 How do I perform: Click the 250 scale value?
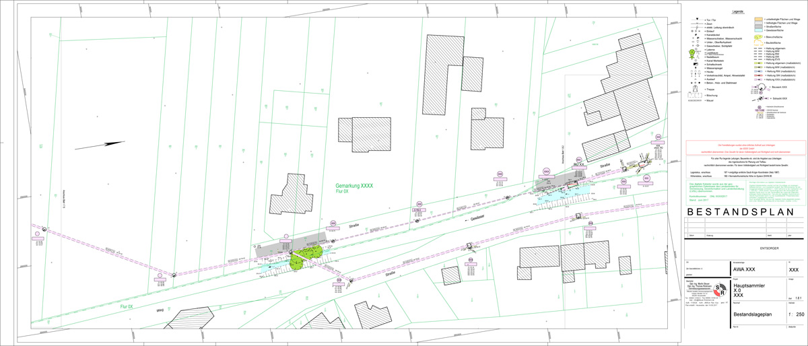pyautogui.click(x=799, y=315)
